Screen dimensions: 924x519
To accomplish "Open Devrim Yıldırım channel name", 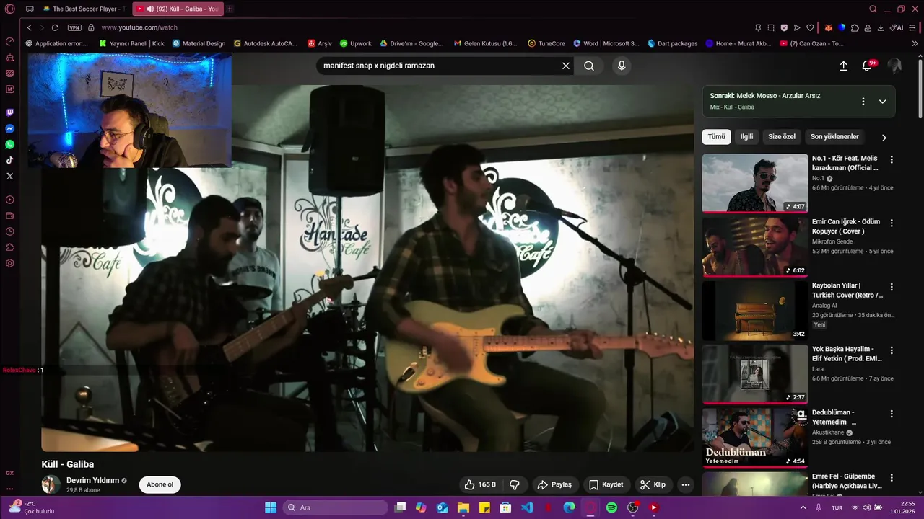I will pos(92,480).
